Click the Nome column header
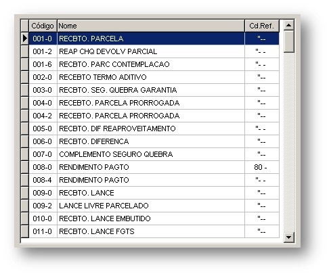 point(151,26)
